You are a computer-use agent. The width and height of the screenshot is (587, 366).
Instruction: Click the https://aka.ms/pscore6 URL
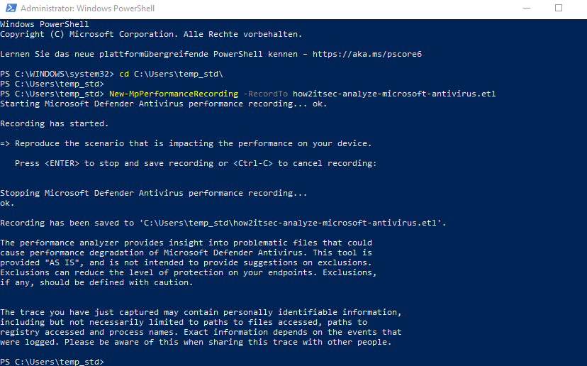click(x=367, y=54)
